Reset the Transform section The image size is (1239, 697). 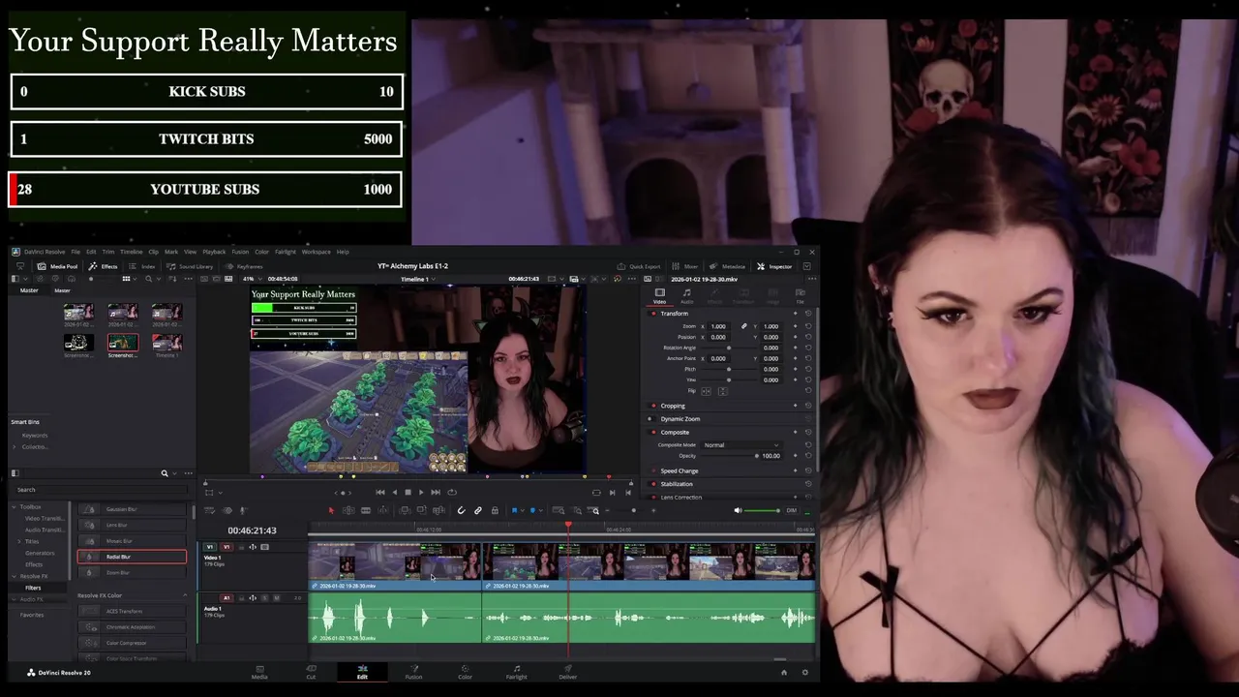pyautogui.click(x=808, y=314)
